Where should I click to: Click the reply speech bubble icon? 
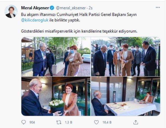24,122
